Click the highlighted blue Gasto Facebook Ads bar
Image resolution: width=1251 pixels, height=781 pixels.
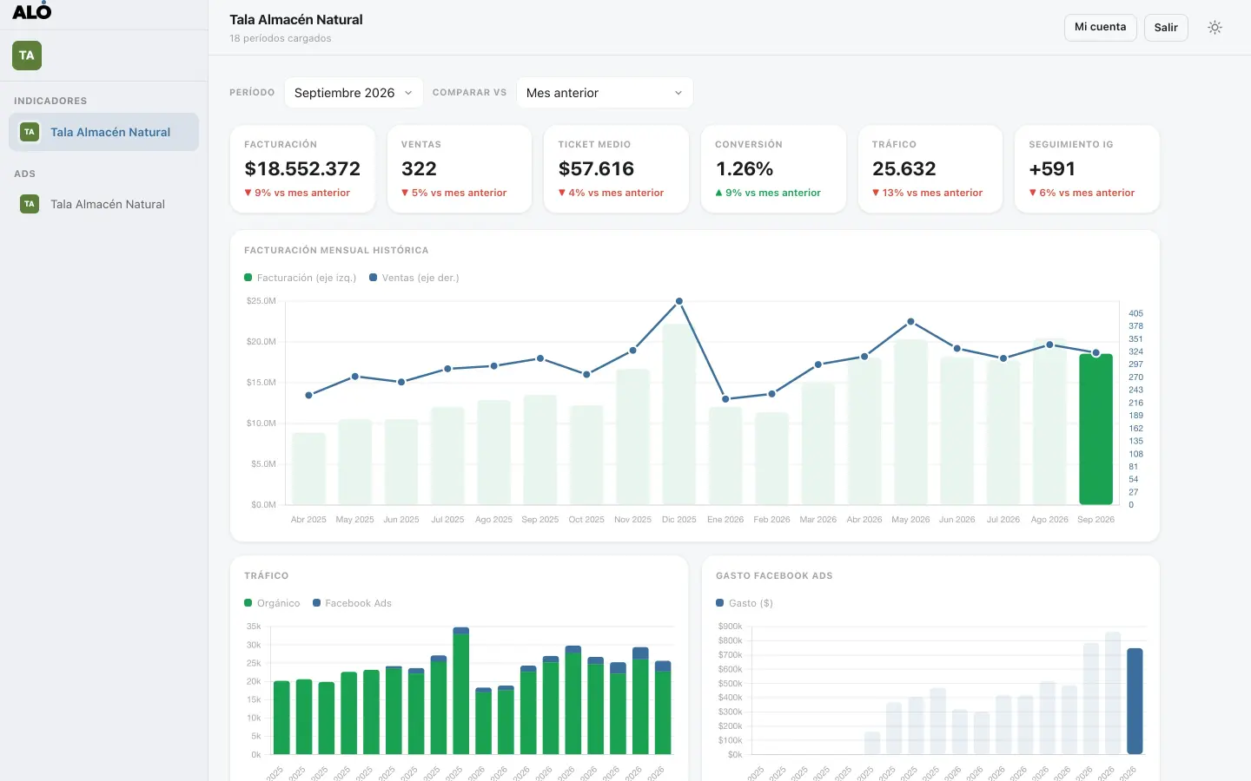click(1135, 701)
